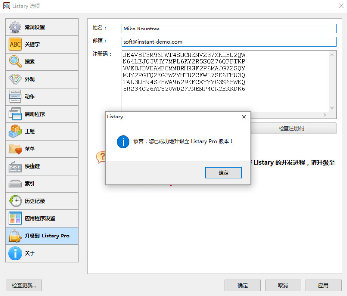The height and width of the screenshot is (296, 347).
Task: Click the padlock icon for Listary Pro
Action: point(15,236)
